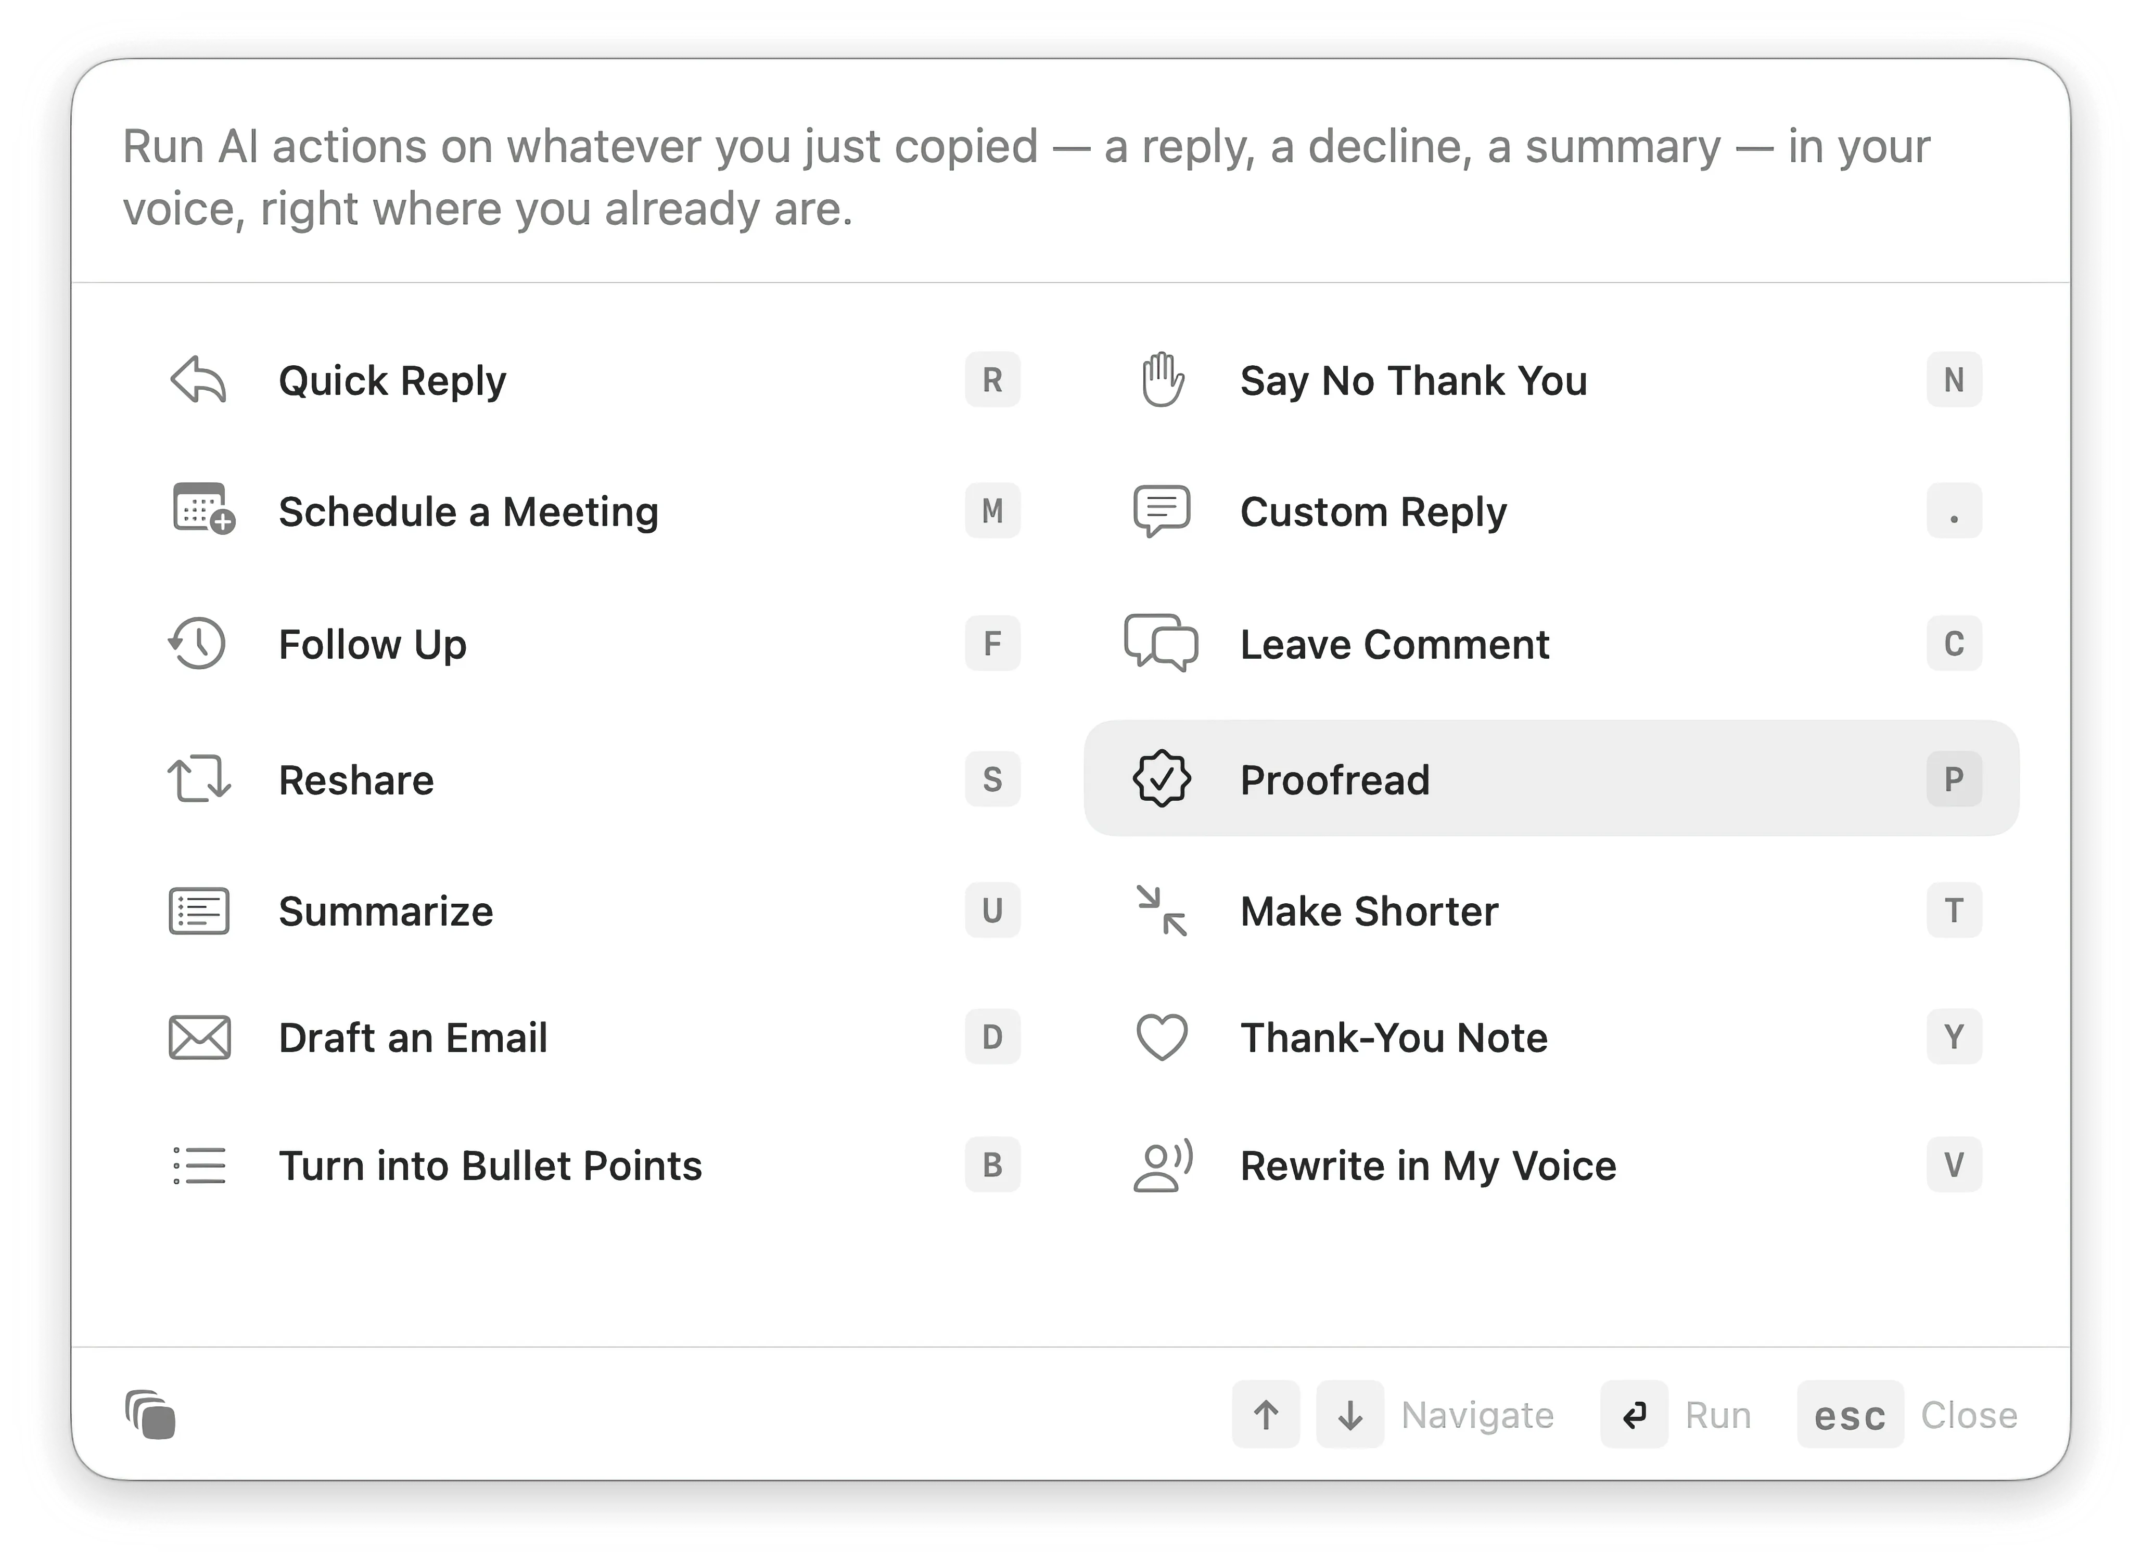
Task: Click the Run label in footer
Action: pos(1719,1415)
